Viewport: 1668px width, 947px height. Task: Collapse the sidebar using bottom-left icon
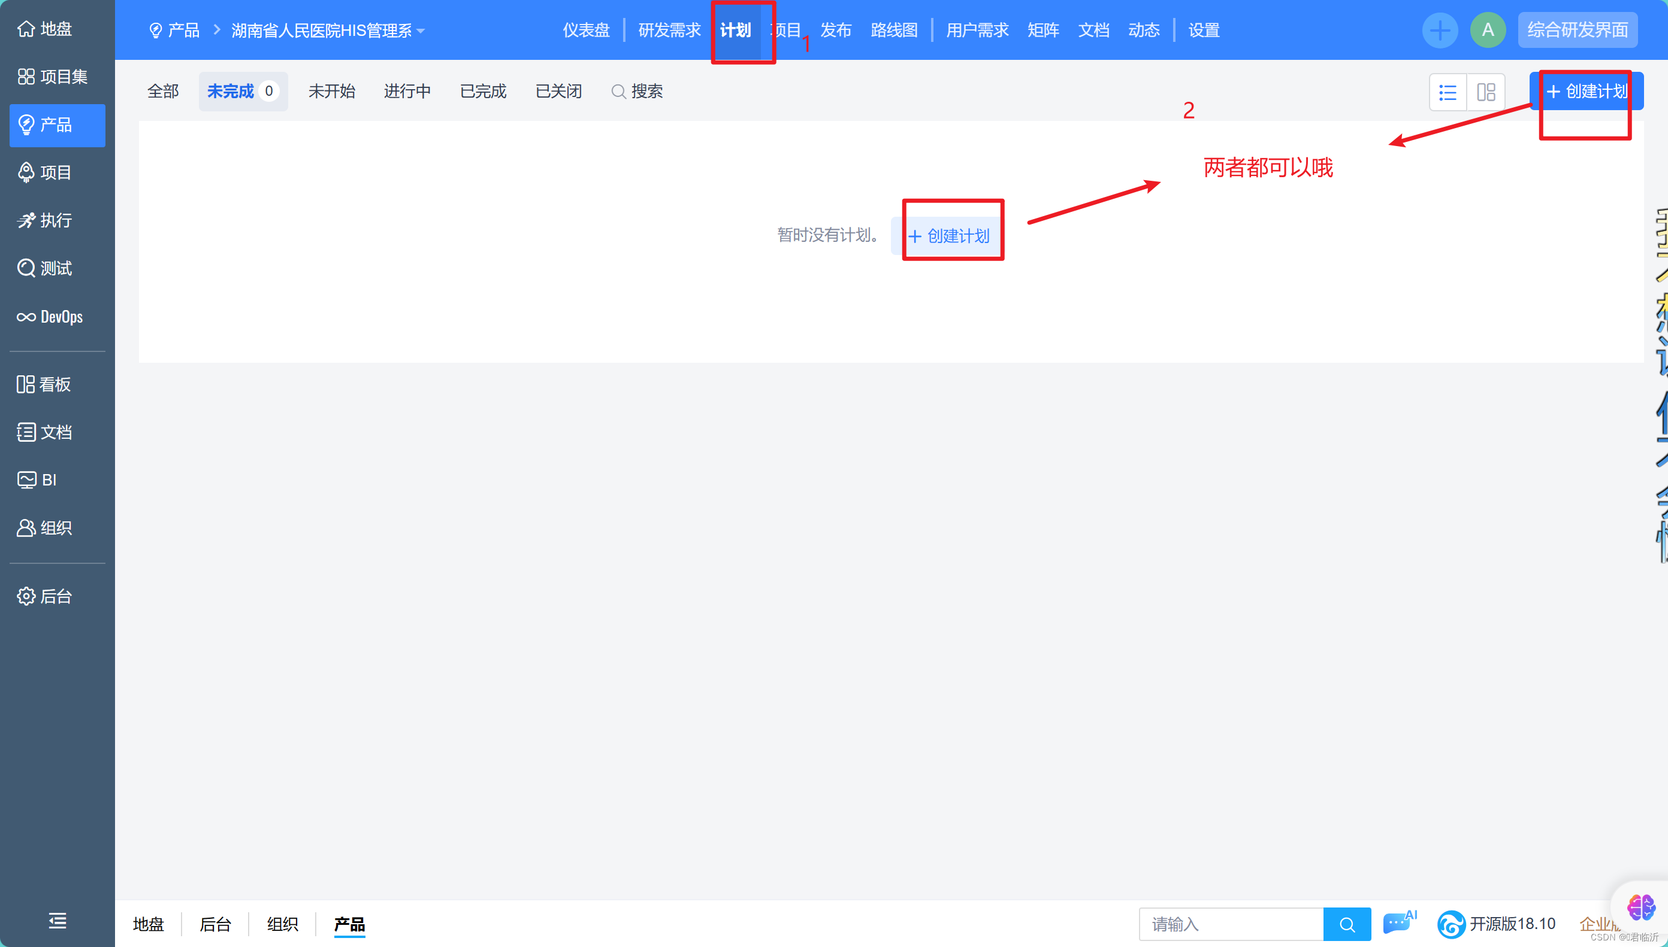point(58,920)
